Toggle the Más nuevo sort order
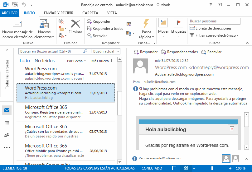252x172 pixels. pos(102,61)
